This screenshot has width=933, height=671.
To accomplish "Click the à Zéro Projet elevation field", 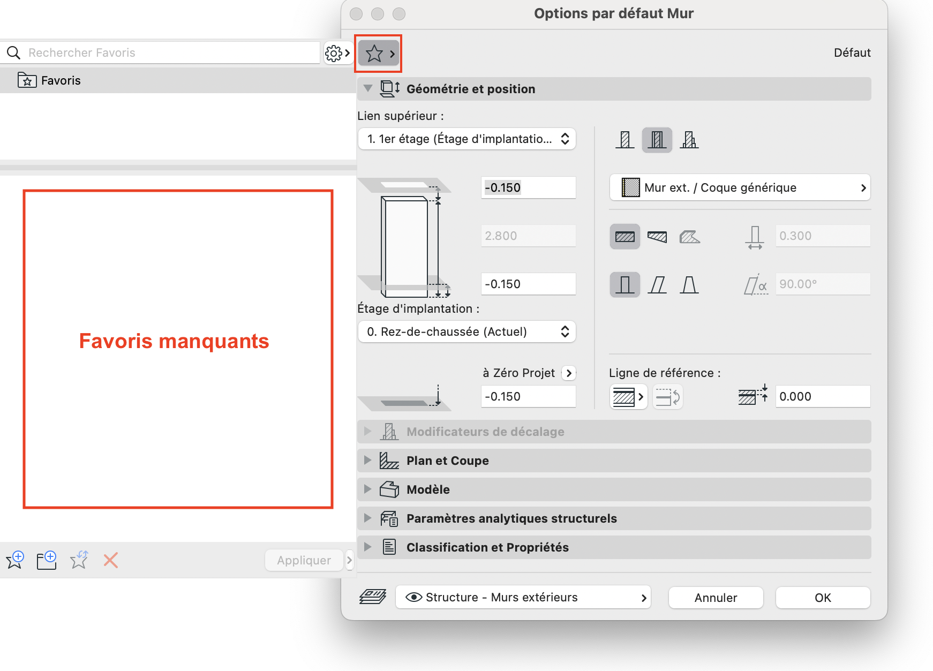I will [x=528, y=396].
